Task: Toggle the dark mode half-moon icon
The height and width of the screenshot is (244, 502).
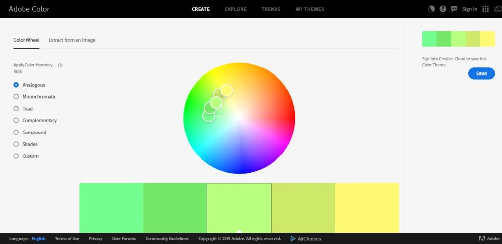Action: [x=431, y=9]
